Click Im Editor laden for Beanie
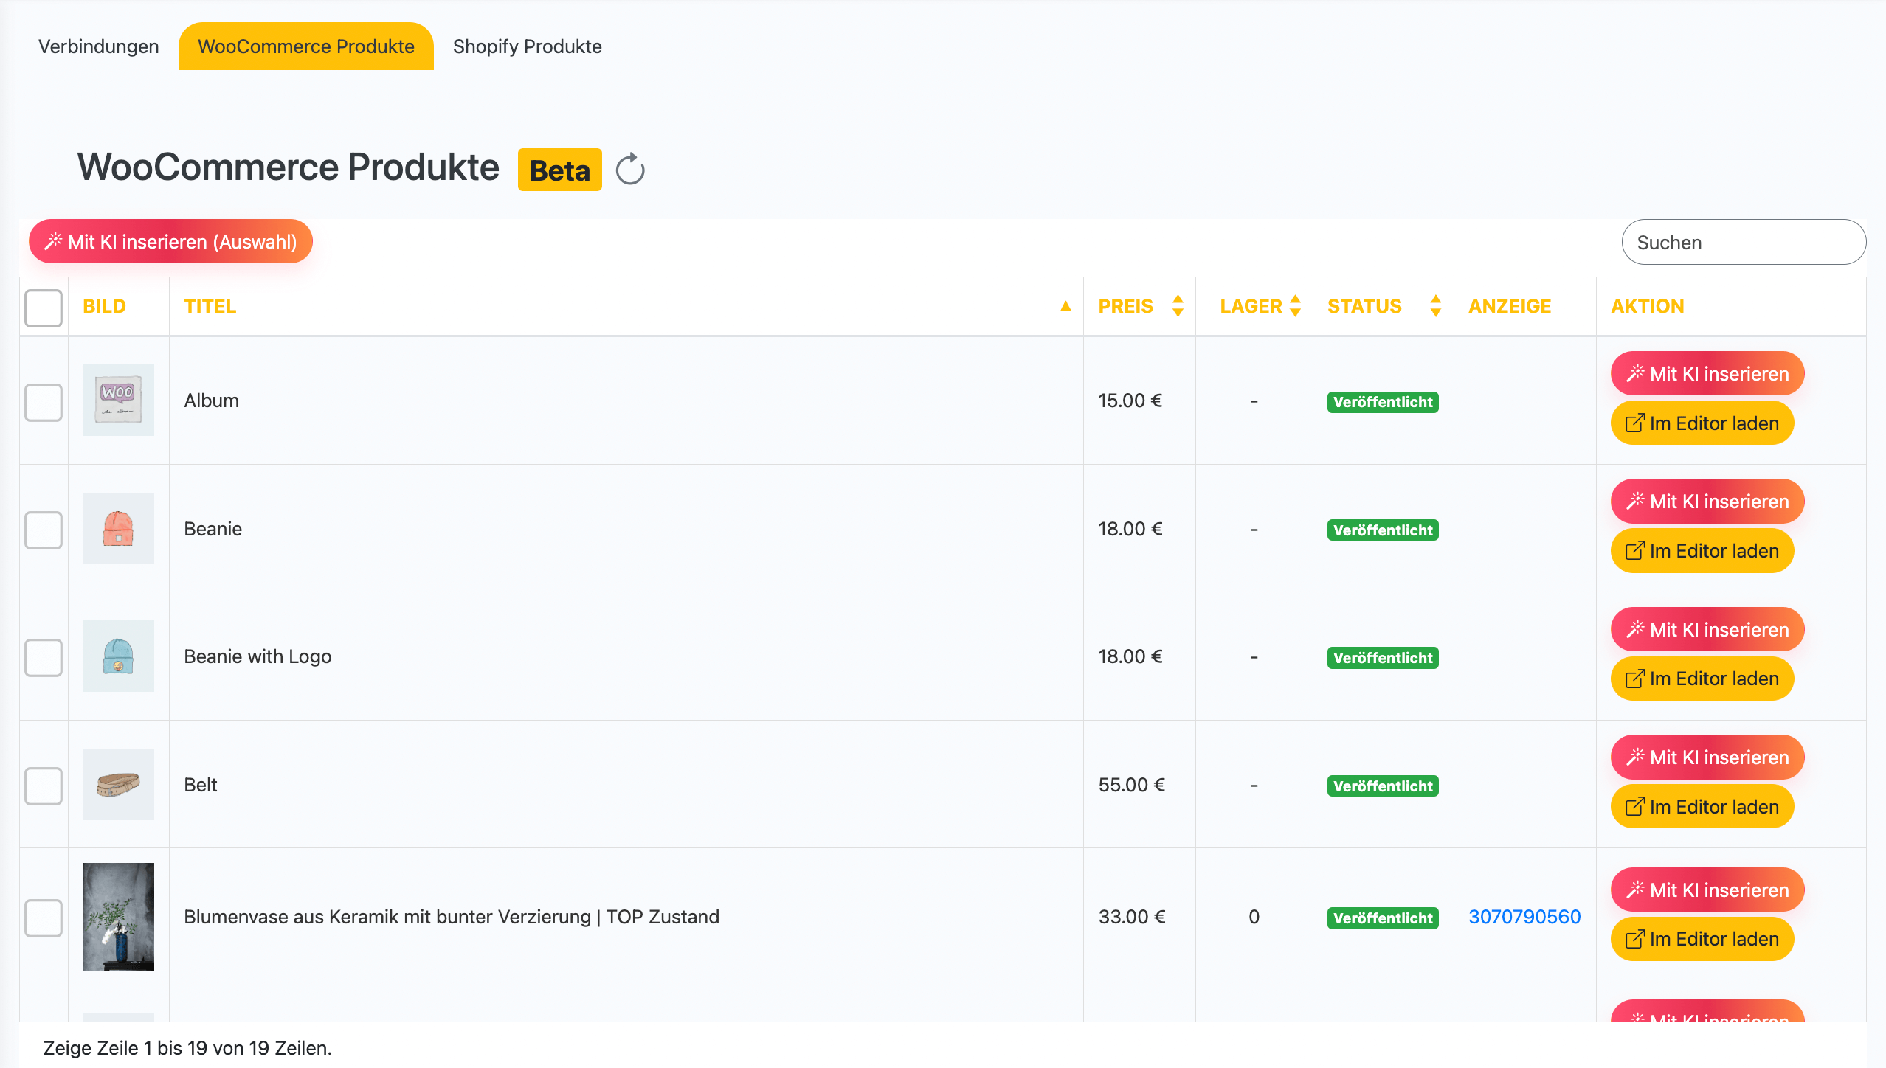 click(x=1702, y=551)
